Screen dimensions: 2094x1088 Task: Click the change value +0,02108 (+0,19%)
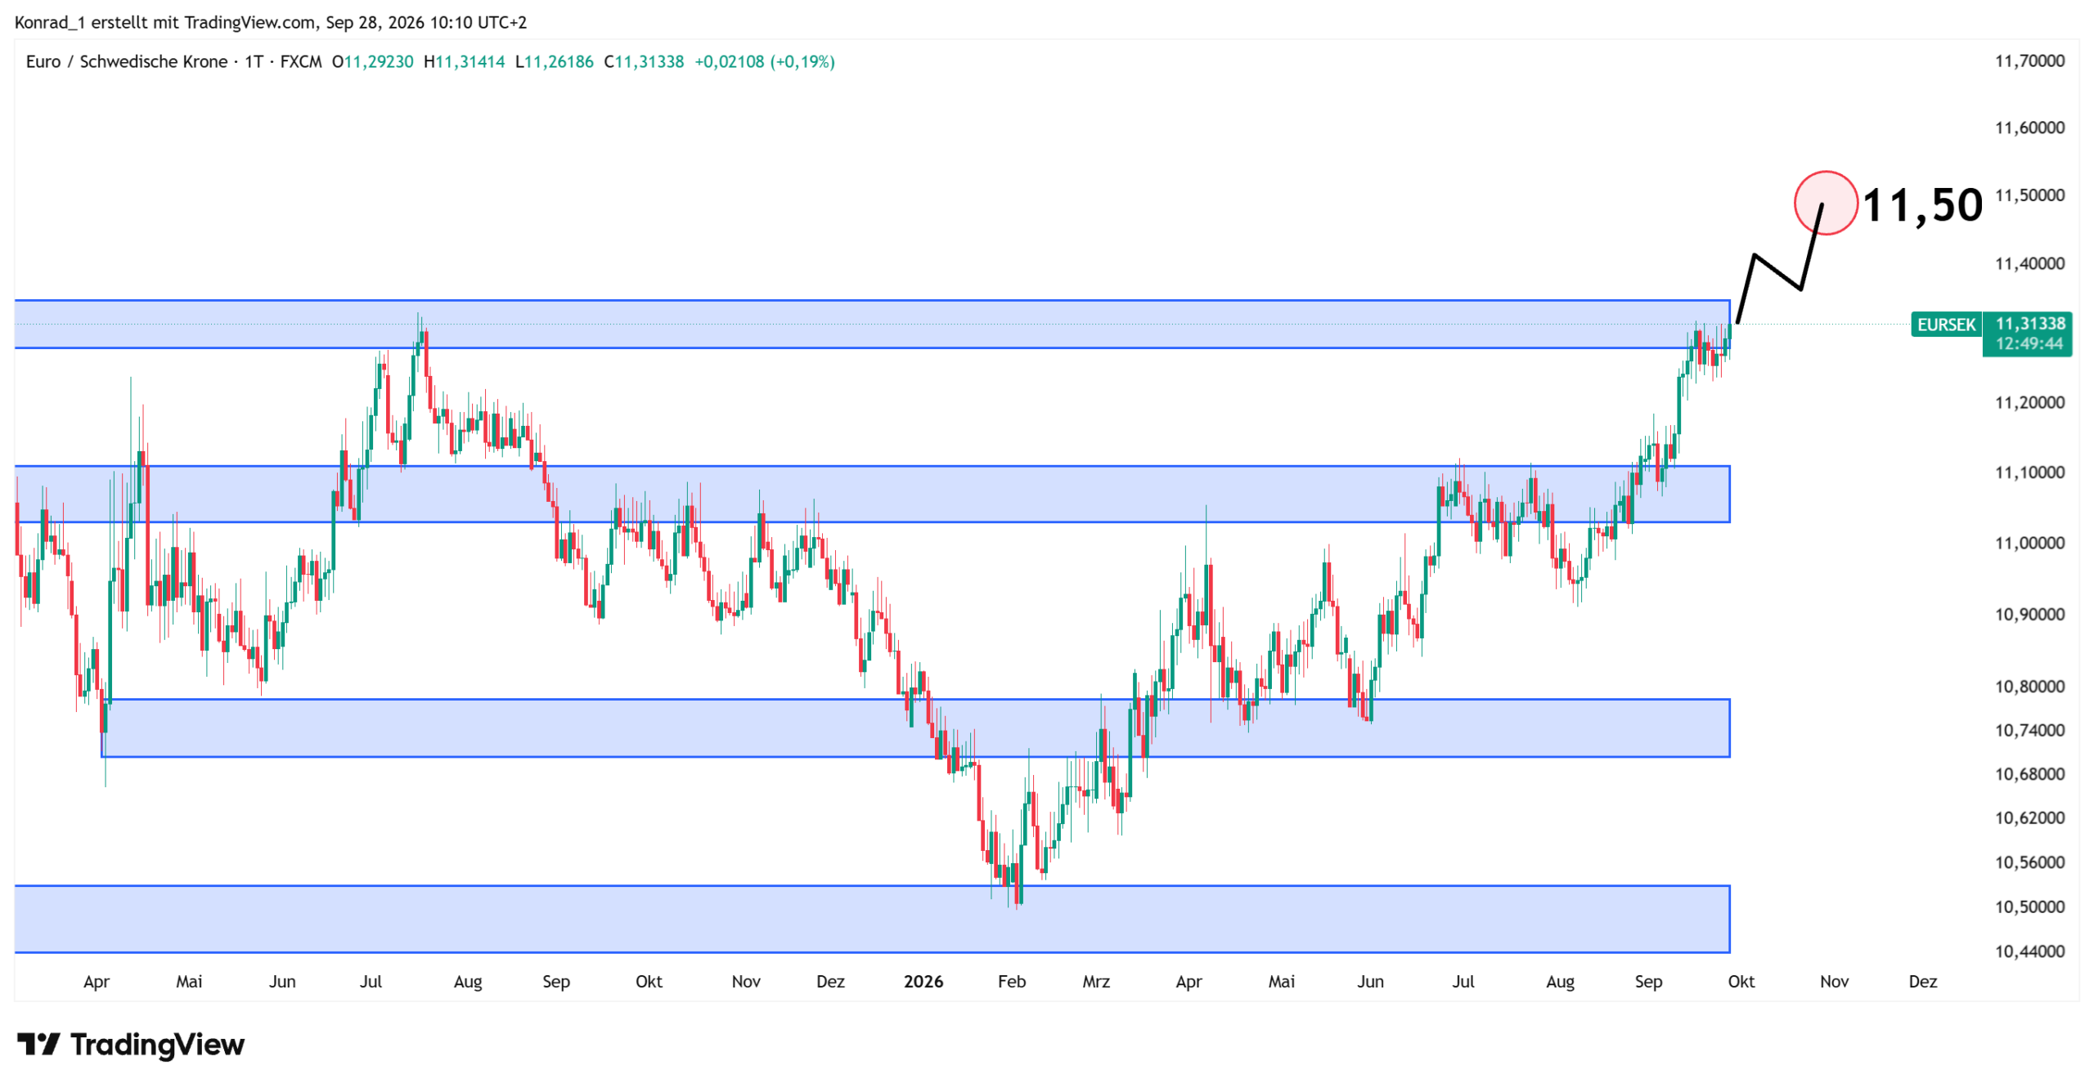tap(764, 62)
